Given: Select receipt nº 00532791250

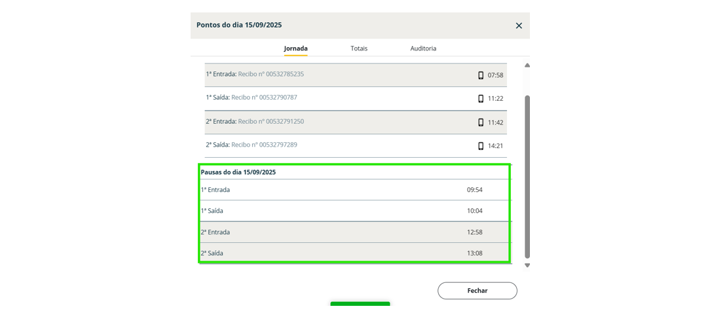Looking at the screenshot, I should click(x=271, y=121).
